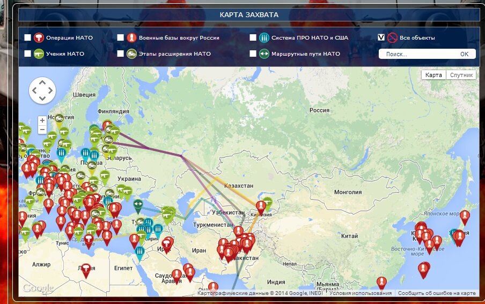Select the red mushroom-cloud marker in Iraq
Screen dimensions: 485x304
click(167, 245)
